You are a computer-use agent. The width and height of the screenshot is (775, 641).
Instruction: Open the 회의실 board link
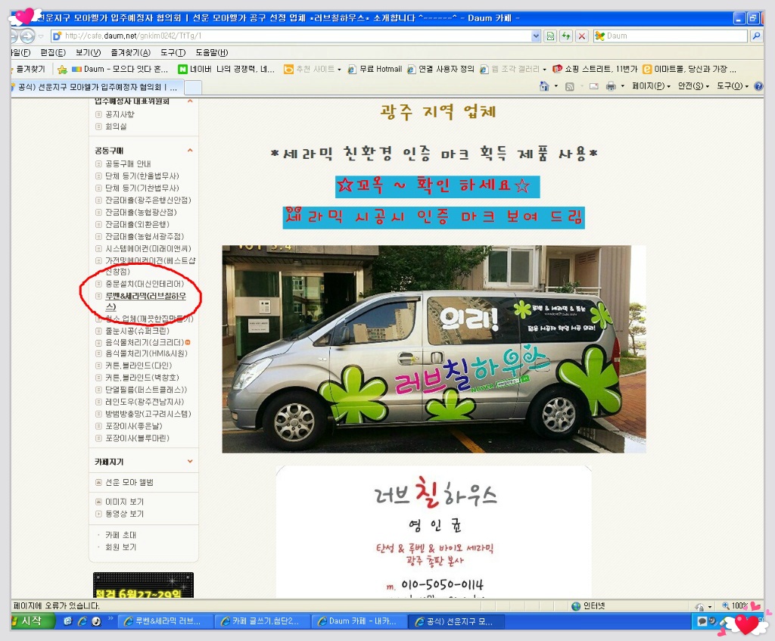tap(116, 126)
